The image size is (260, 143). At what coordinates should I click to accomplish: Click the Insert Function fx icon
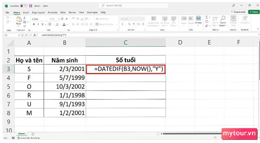35,35
